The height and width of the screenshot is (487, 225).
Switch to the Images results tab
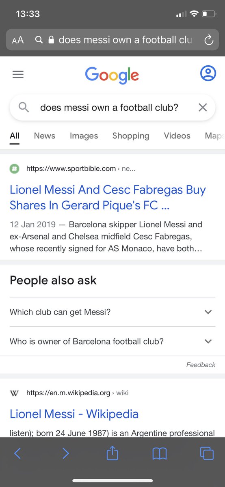pos(84,136)
